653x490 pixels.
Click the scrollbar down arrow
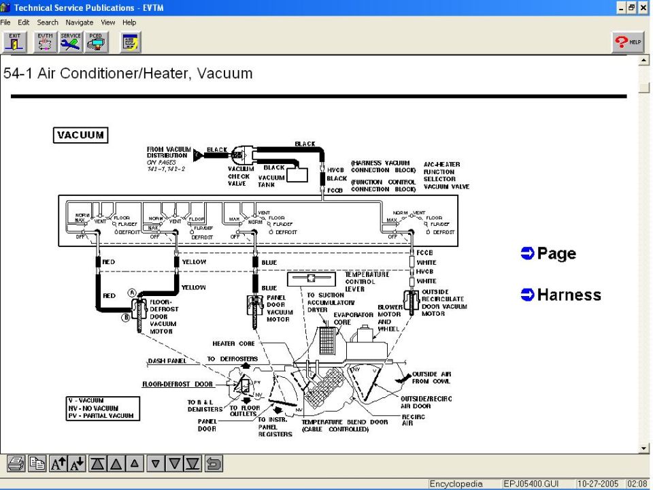click(x=644, y=448)
